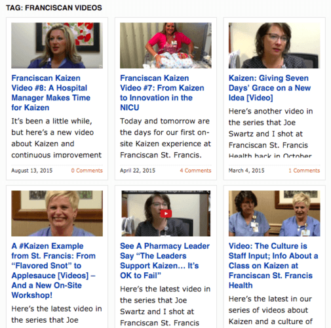Click thumbnail of nurse in pink with baby
The width and height of the screenshot is (331, 328).
tap(166, 45)
